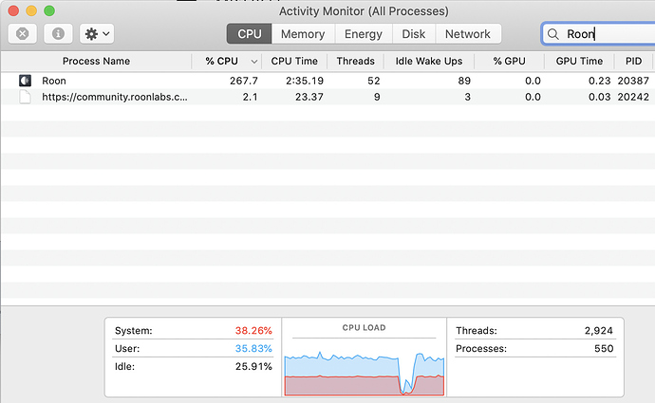Sort by Threads column header

pyautogui.click(x=355, y=62)
